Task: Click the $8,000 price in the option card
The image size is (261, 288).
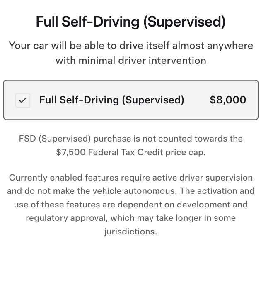Action: [228, 100]
